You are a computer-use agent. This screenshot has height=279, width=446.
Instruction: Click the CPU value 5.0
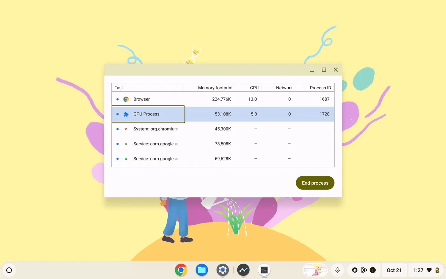click(254, 114)
